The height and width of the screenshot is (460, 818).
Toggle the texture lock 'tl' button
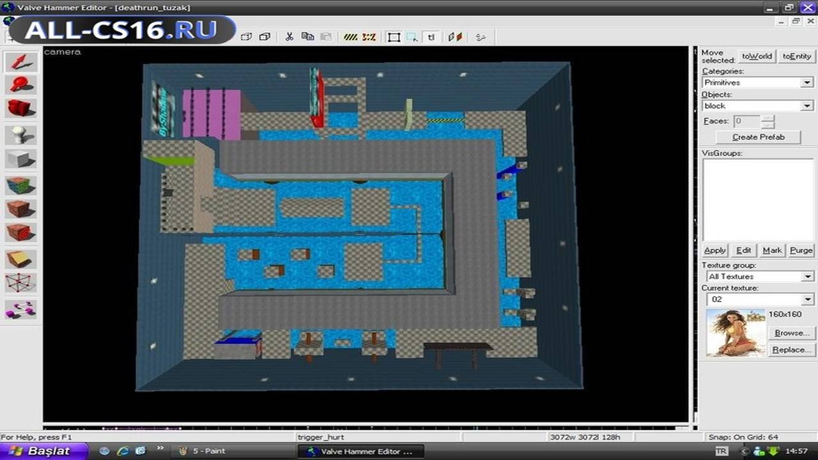point(431,37)
